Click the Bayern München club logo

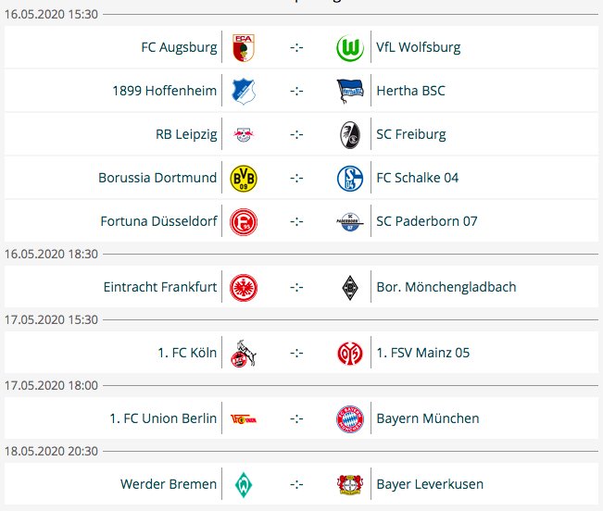[349, 418]
